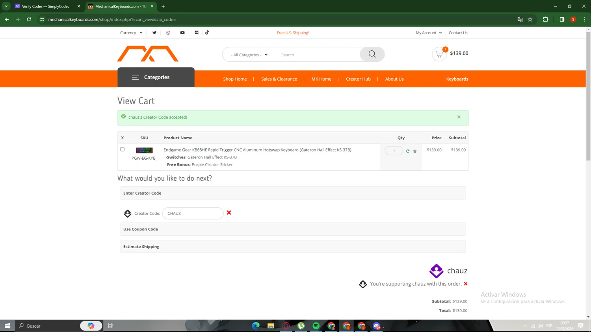Open a new browser tab

click(x=163, y=6)
